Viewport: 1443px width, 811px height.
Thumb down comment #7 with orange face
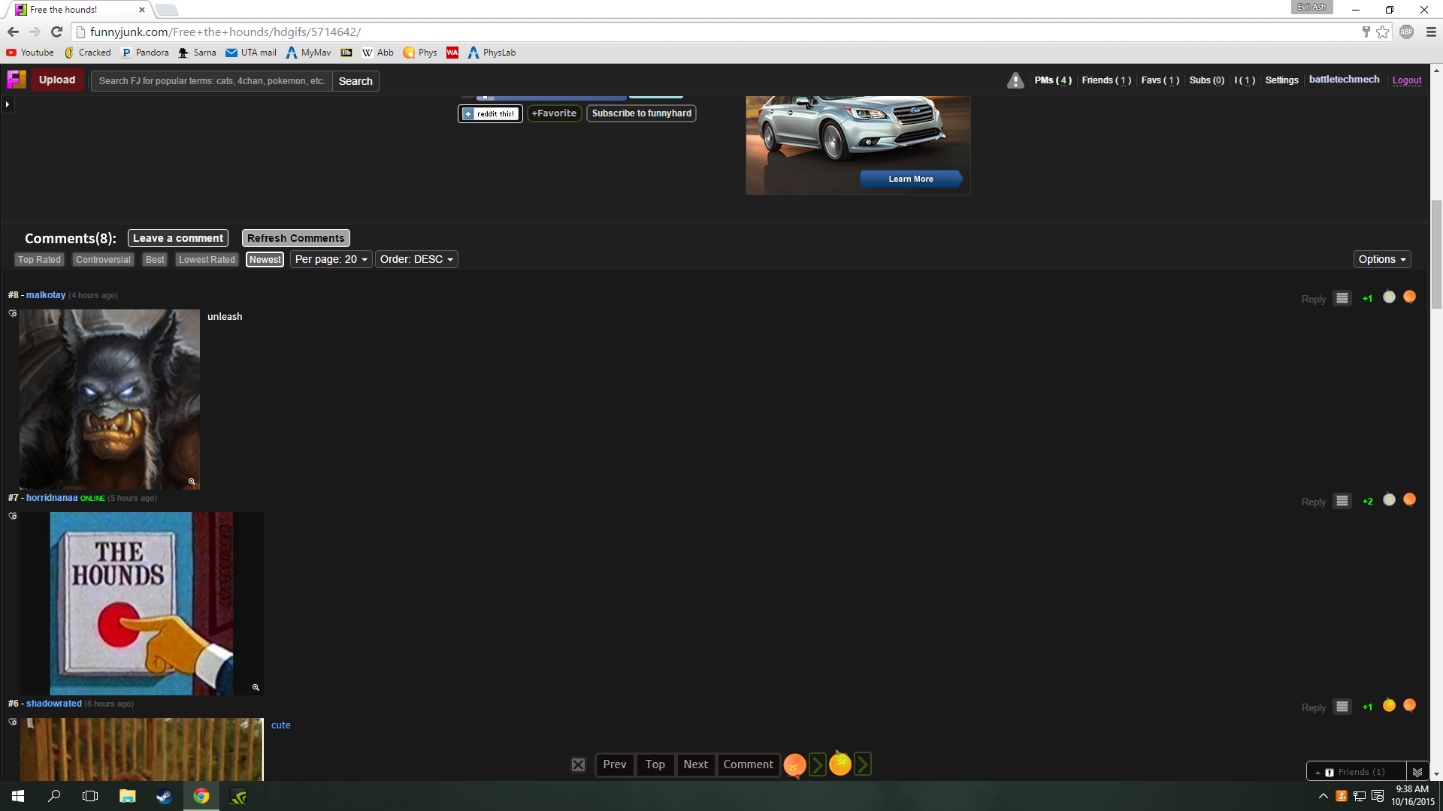1409,500
